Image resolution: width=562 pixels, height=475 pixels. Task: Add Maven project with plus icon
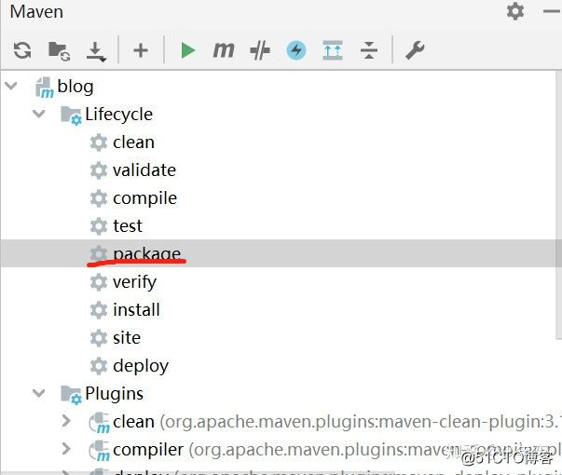tap(141, 50)
